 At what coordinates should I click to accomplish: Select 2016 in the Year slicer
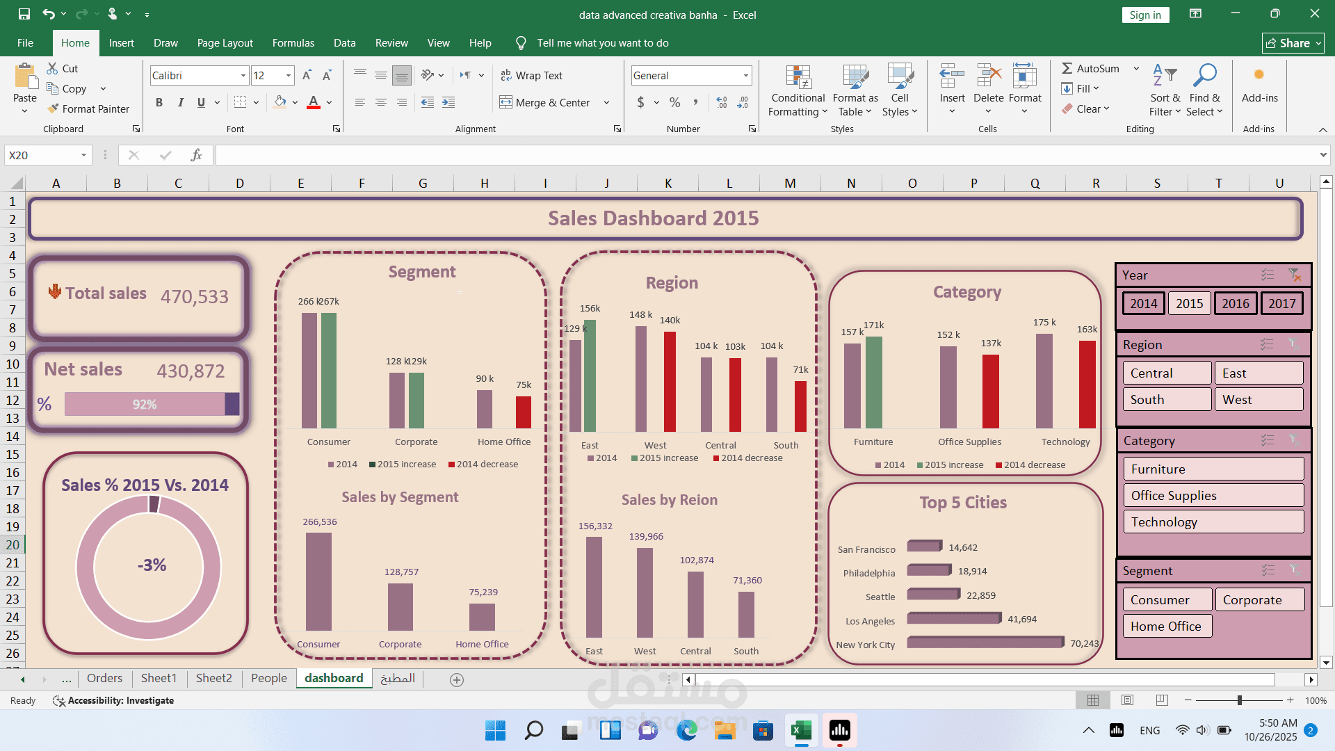tap(1235, 303)
